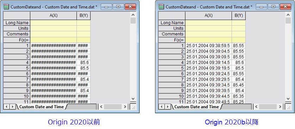Click next sheet arrow in right window

pyautogui.click(x=167, y=107)
